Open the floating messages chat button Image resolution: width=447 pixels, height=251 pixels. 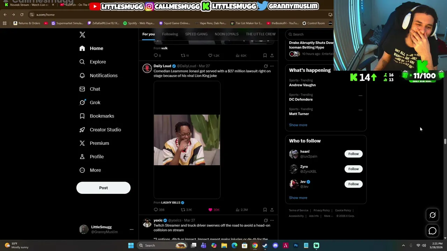[x=432, y=231]
